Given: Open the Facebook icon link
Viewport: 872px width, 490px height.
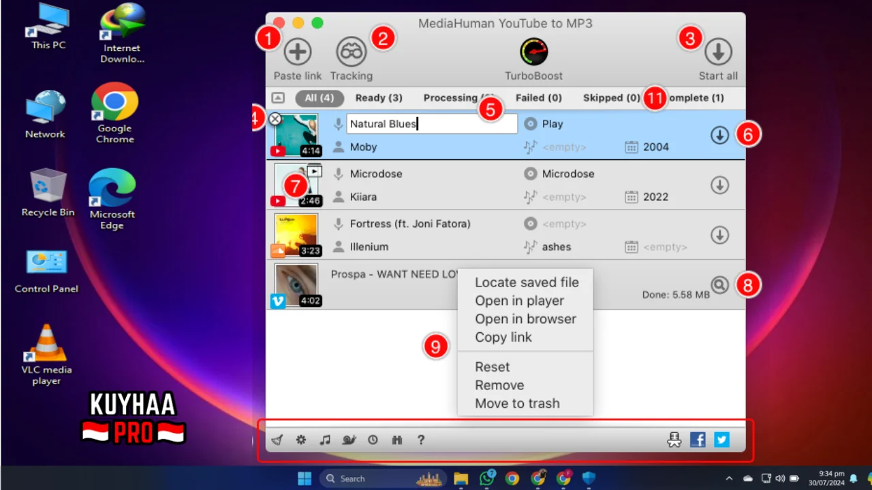Looking at the screenshot, I should (x=698, y=440).
